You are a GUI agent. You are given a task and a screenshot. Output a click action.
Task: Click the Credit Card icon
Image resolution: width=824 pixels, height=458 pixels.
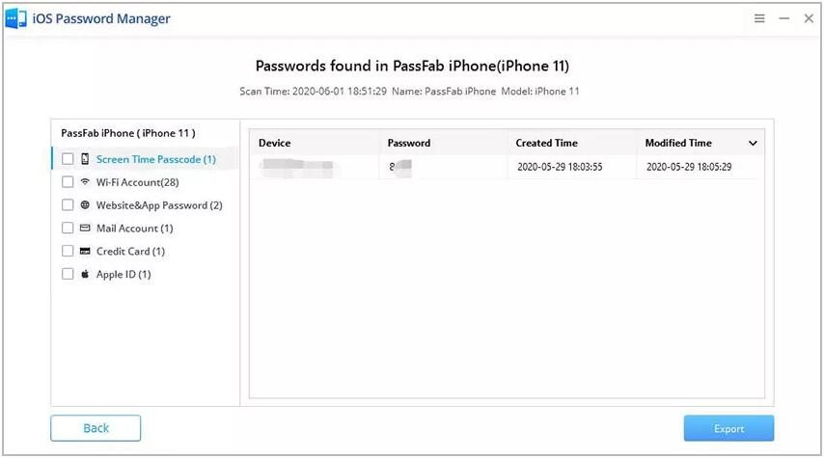pyautogui.click(x=85, y=252)
